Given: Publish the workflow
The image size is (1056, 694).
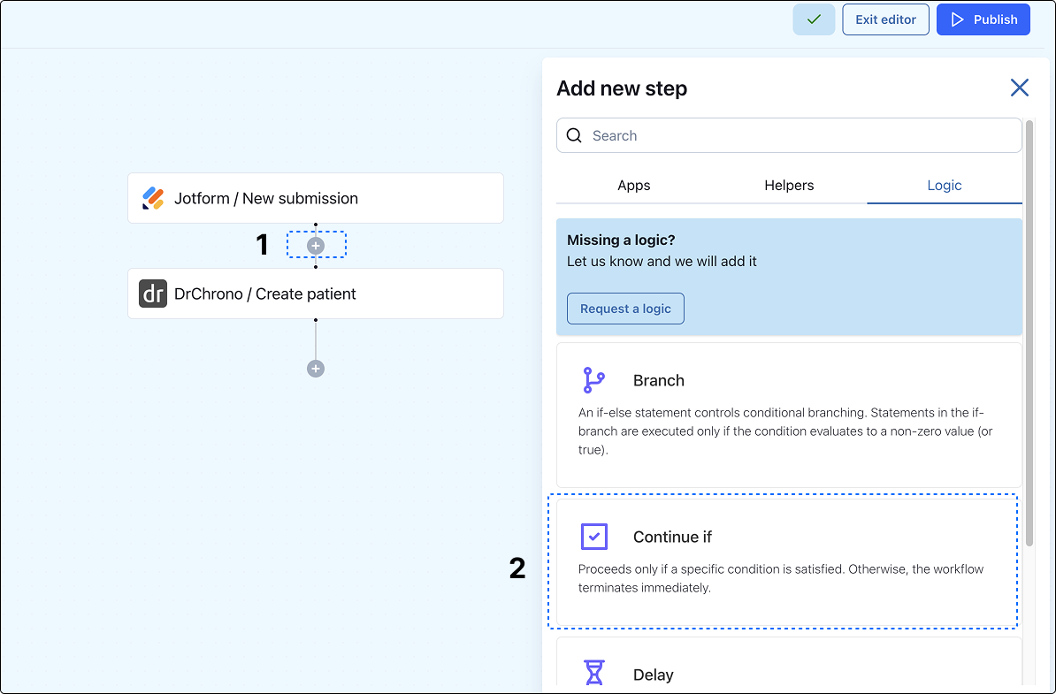Looking at the screenshot, I should coord(983,19).
